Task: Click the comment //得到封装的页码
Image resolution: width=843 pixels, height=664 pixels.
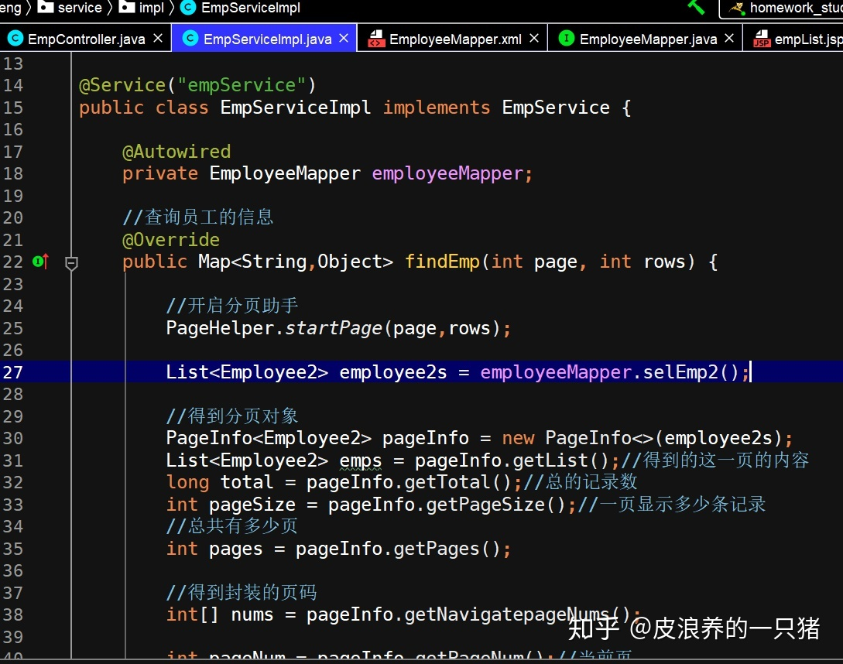Action: click(242, 593)
